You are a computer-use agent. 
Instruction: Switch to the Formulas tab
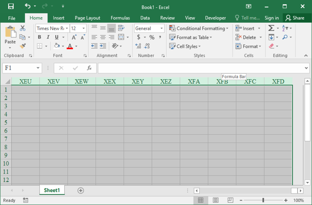click(120, 18)
